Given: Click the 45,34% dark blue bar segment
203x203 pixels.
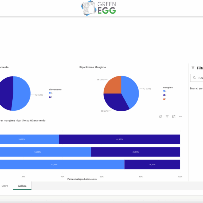Looking at the screenshot, I should pos(135,152).
